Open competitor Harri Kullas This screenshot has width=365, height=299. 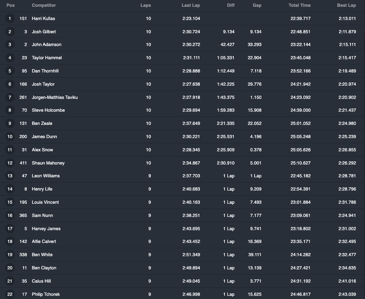43,18
